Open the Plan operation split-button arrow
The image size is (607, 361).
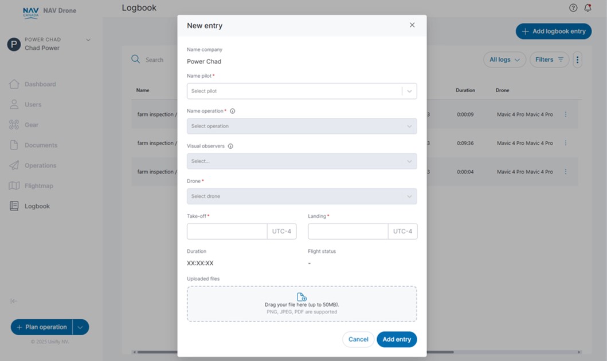pos(80,327)
